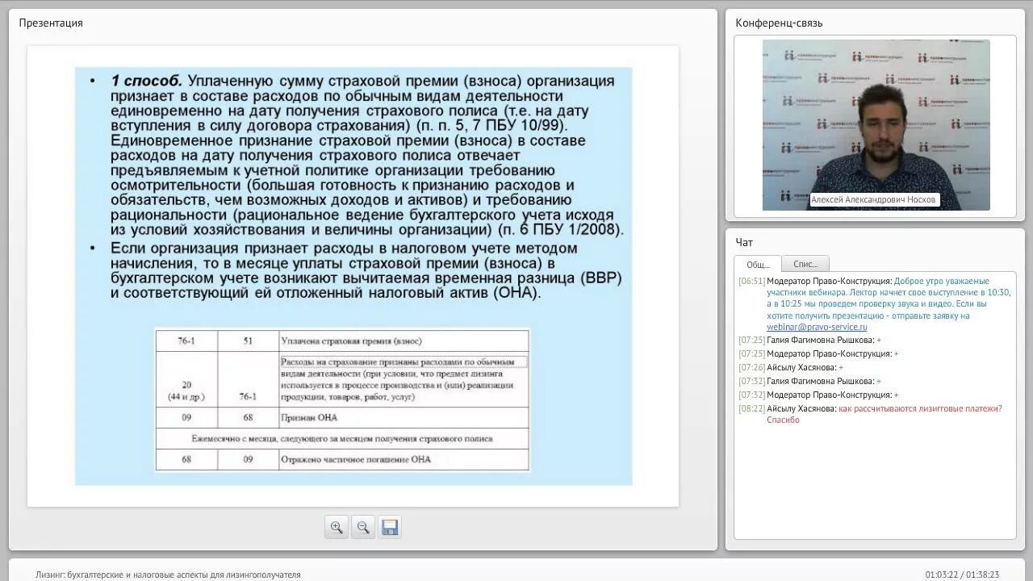This screenshot has height=581, width=1033.
Task: Click the slide paragraph starting 'Если организация признает'
Action: tap(366, 270)
